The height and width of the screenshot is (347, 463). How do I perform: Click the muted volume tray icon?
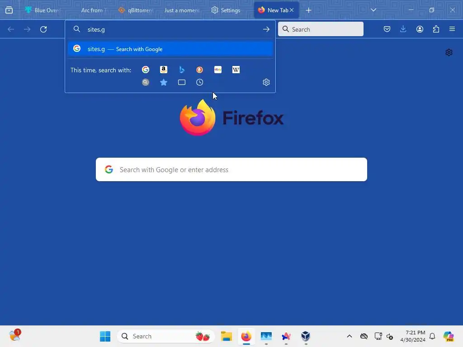390,336
